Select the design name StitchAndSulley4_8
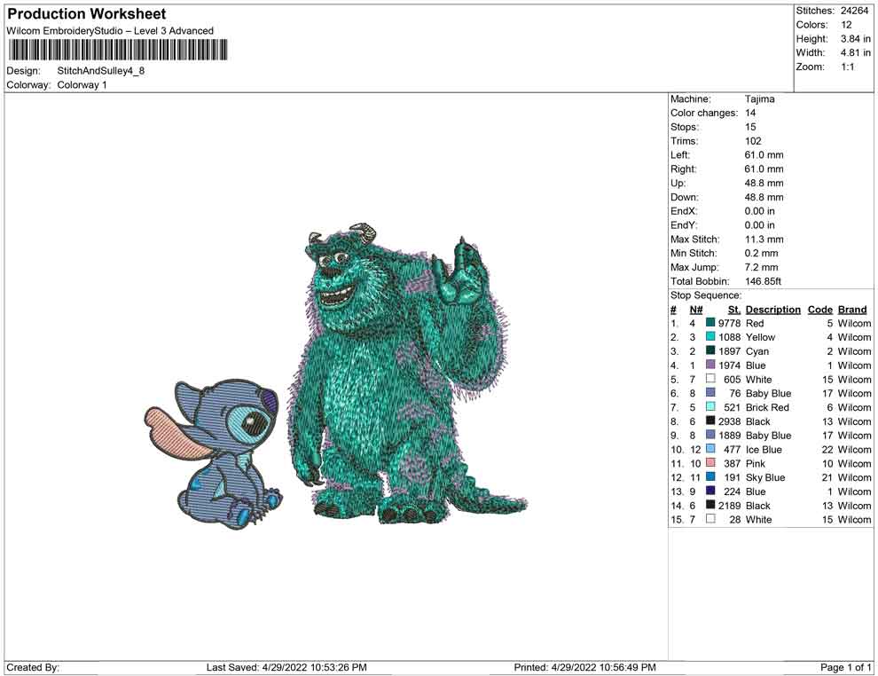Image resolution: width=878 pixels, height=676 pixels. pyautogui.click(x=101, y=71)
